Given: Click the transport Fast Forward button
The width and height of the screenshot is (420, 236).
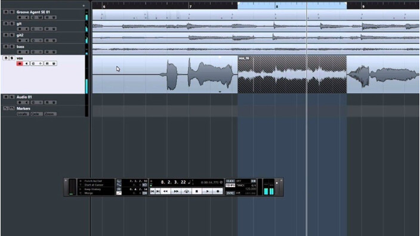Looking at the screenshot, I should 176,191.
